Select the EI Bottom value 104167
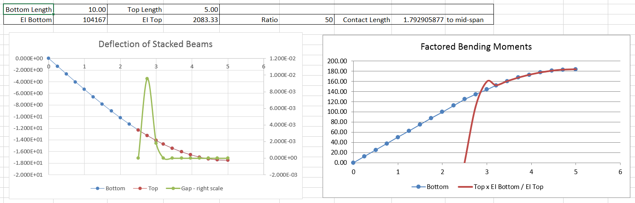 80,20
